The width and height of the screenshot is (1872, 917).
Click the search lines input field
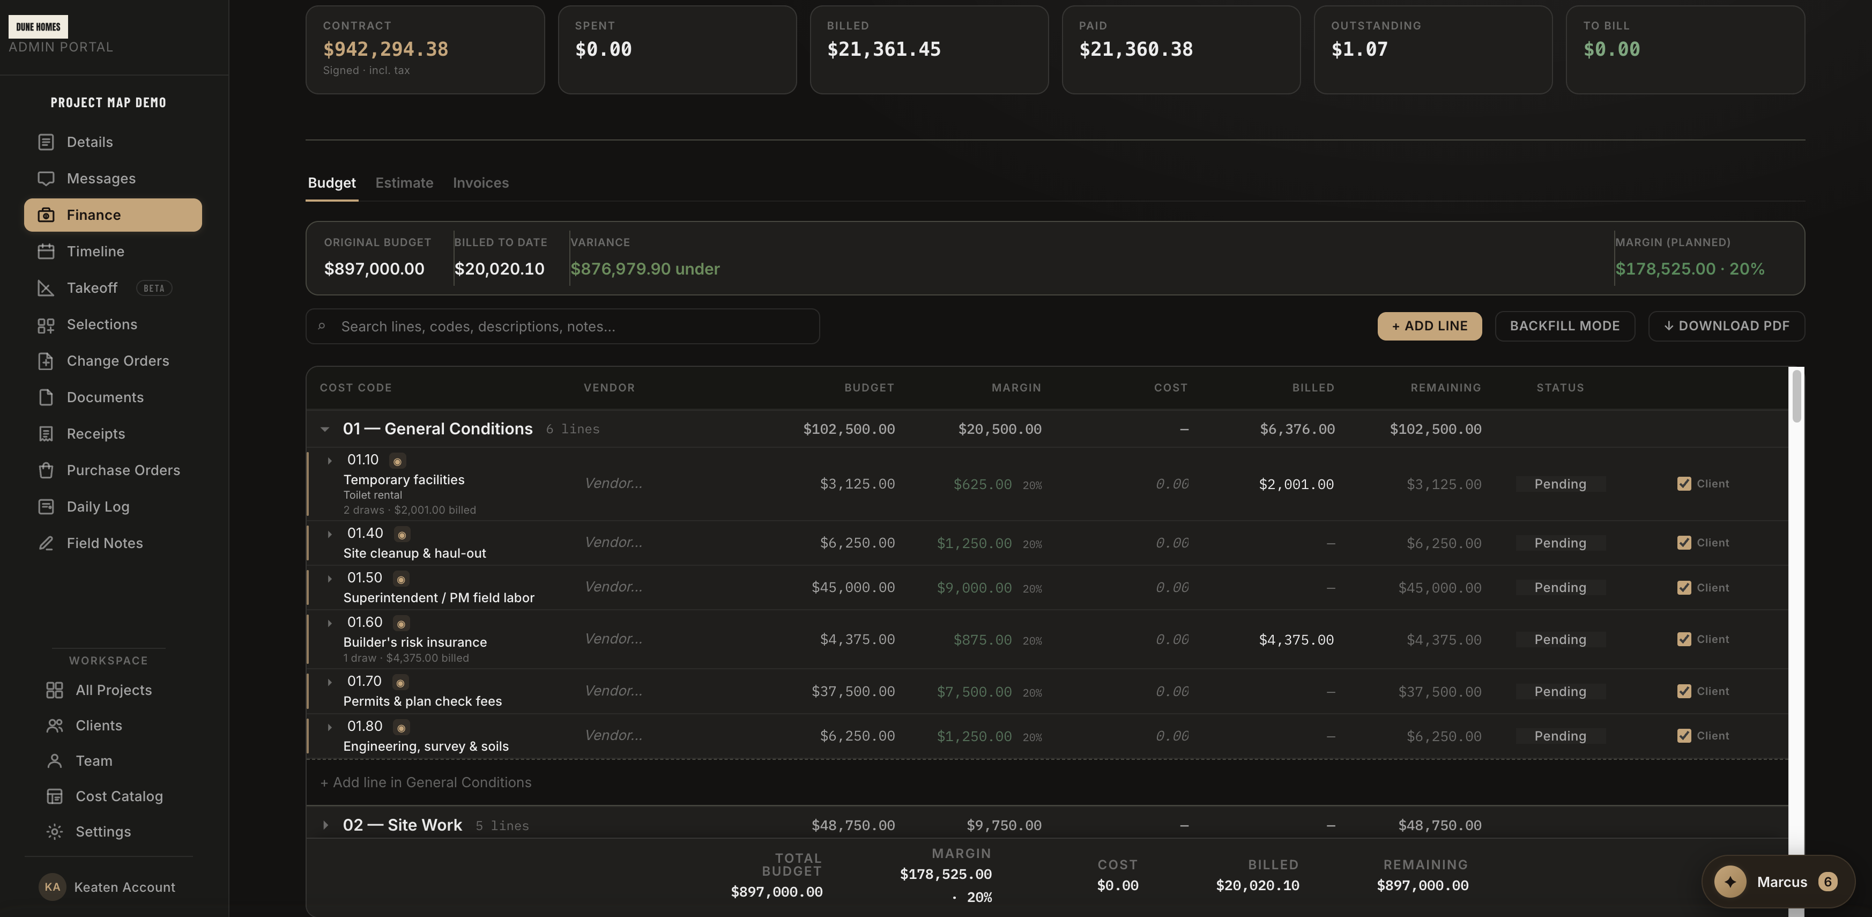[562, 327]
